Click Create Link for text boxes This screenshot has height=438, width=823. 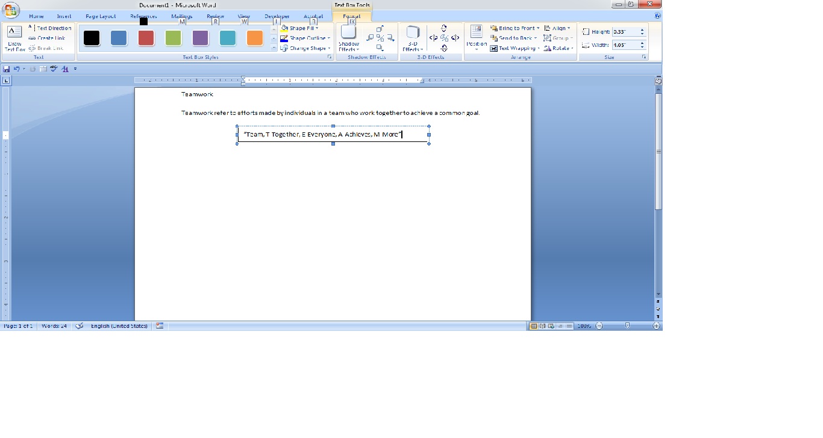click(x=46, y=38)
